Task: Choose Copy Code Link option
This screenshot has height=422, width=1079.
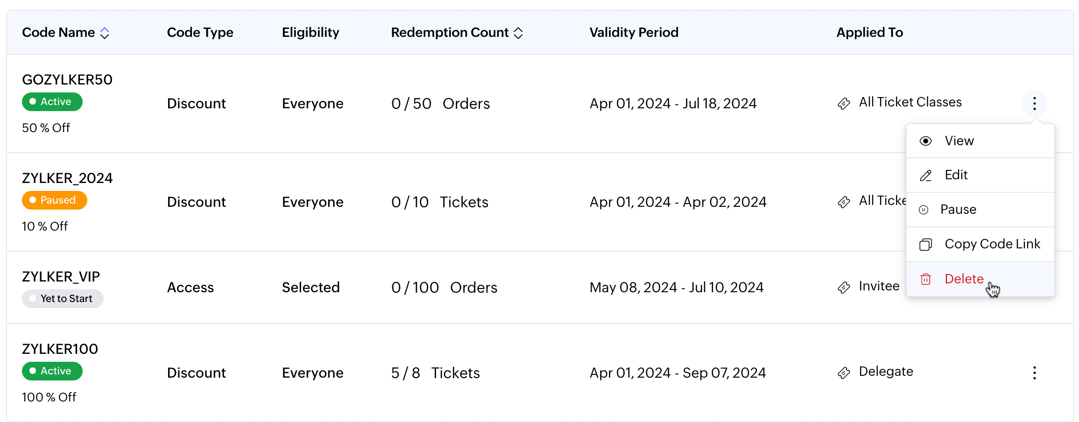Action: coord(992,244)
